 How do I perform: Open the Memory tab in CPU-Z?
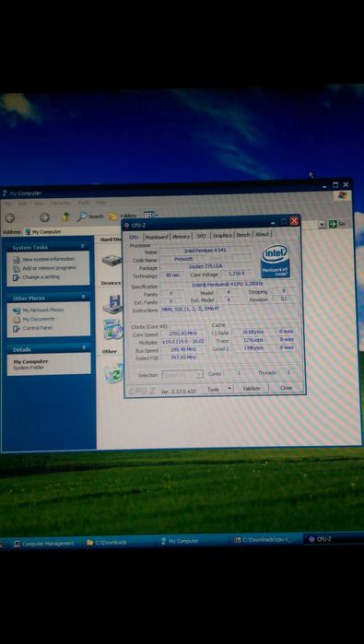tap(181, 237)
